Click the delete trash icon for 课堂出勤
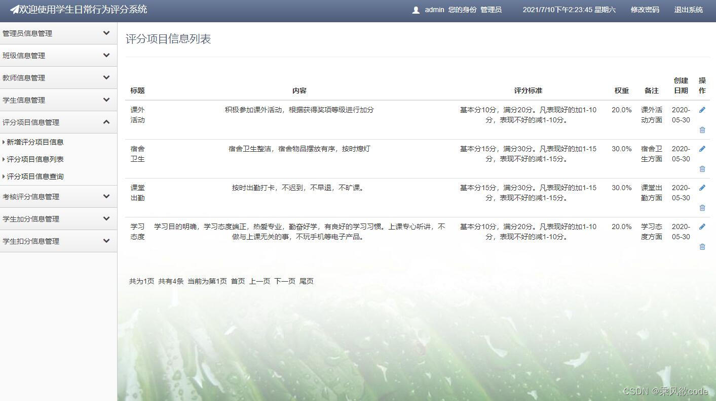 click(x=702, y=208)
